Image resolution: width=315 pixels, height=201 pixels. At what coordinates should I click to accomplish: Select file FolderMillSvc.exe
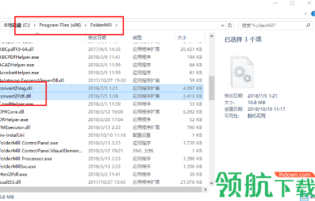[18, 167]
